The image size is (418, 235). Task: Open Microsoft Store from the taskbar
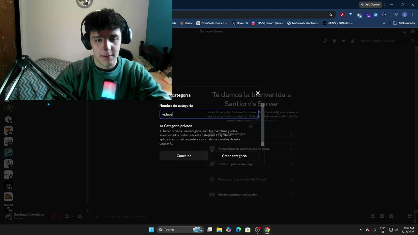click(248, 230)
